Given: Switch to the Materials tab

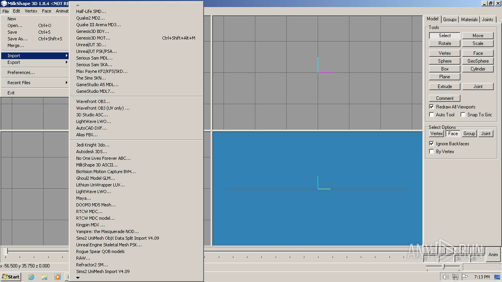Looking at the screenshot, I should (469, 20).
